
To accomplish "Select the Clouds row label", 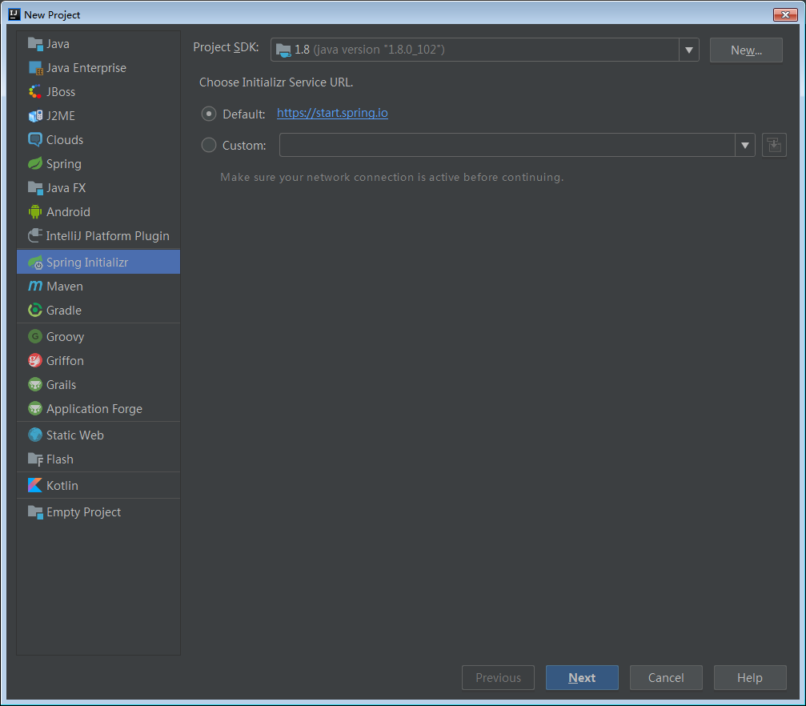I will (x=65, y=140).
